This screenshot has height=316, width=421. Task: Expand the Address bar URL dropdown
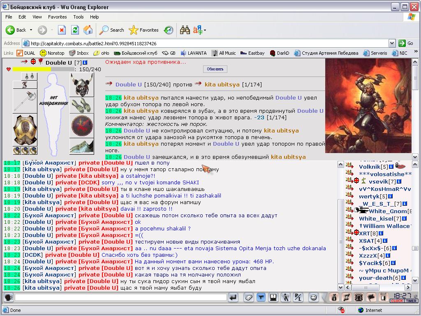point(392,43)
